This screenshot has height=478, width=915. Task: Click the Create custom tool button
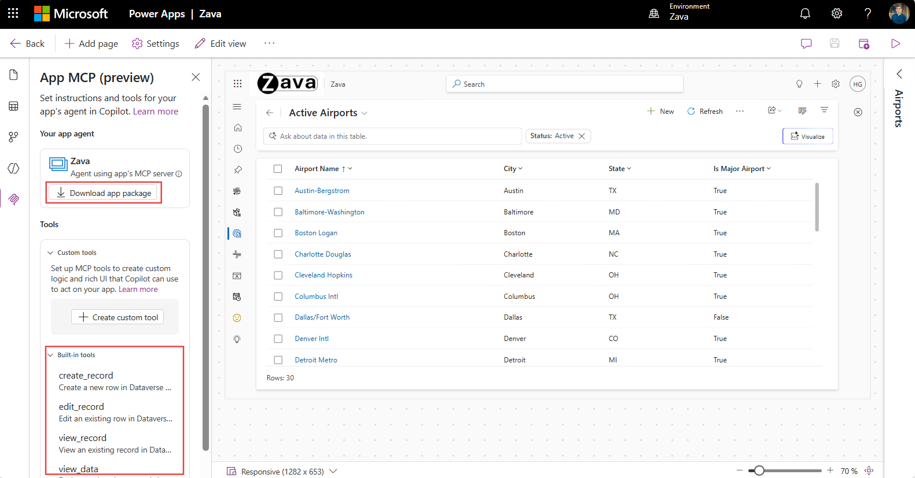click(117, 317)
